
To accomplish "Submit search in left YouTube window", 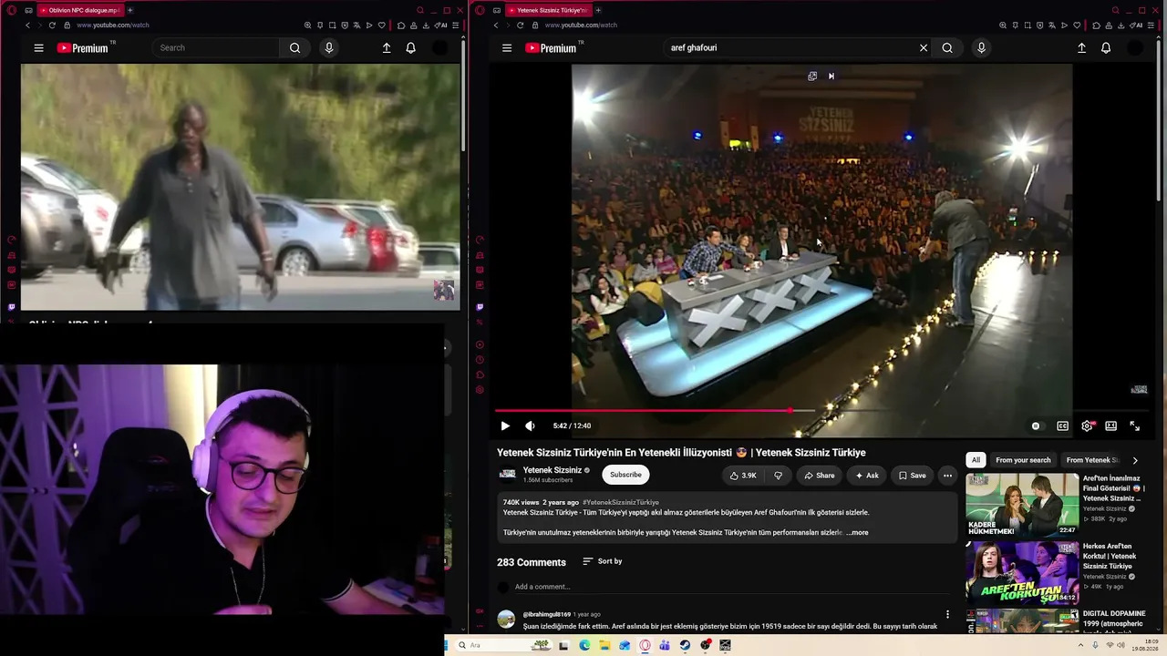I will (294, 48).
